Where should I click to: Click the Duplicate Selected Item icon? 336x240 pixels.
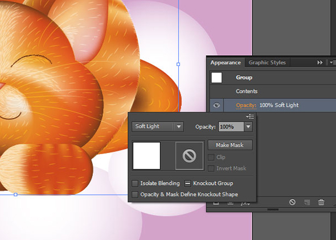click(x=307, y=202)
